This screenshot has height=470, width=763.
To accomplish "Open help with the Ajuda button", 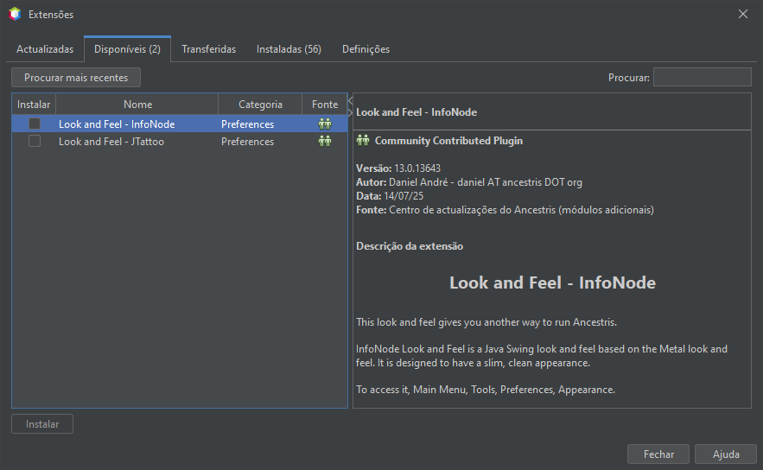I will click(x=726, y=454).
